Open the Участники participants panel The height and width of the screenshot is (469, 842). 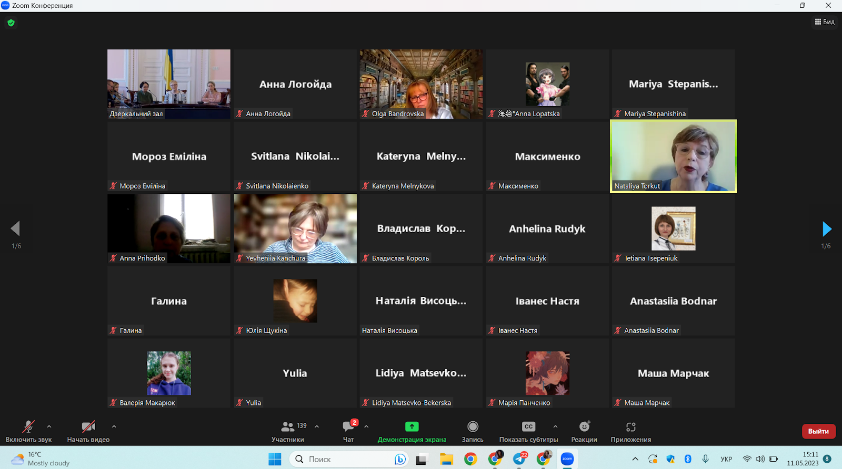pyautogui.click(x=288, y=431)
